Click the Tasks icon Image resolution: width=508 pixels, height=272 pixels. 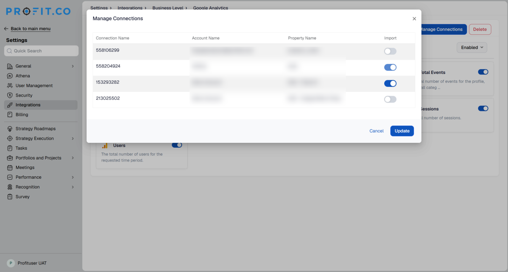point(10,148)
